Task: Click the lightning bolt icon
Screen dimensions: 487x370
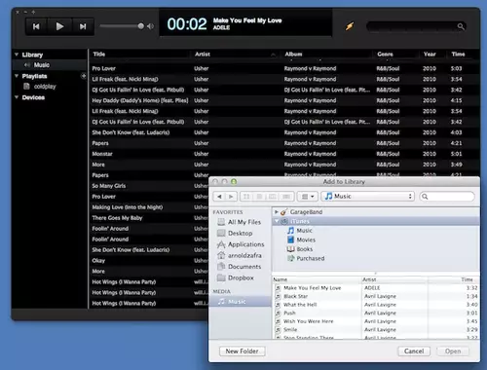Action: [350, 26]
